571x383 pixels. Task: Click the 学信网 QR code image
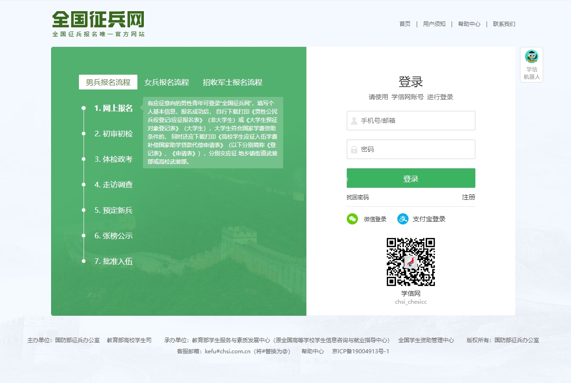tap(411, 262)
